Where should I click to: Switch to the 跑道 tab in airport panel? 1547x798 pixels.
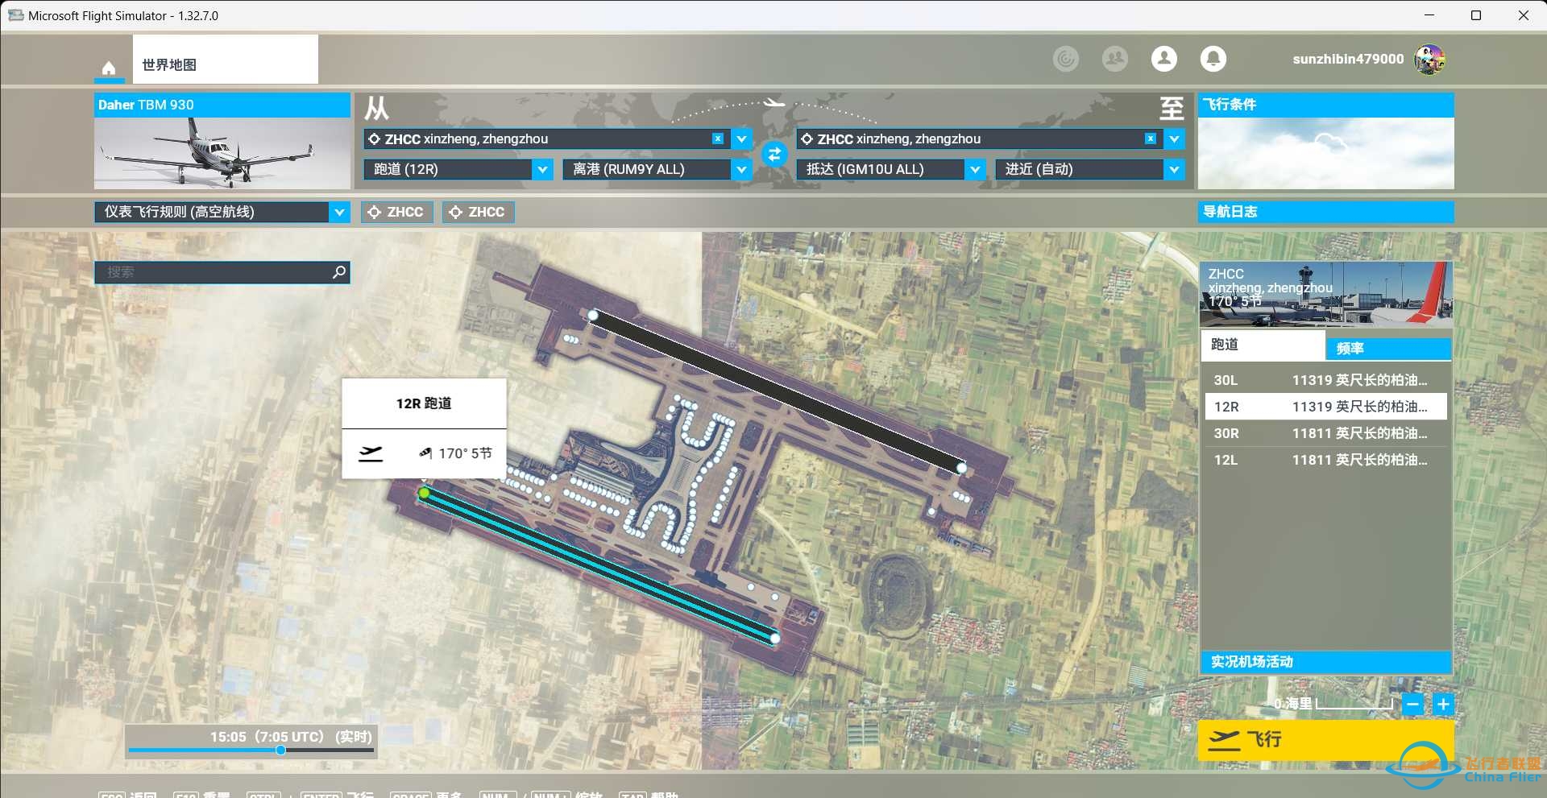(x=1263, y=345)
